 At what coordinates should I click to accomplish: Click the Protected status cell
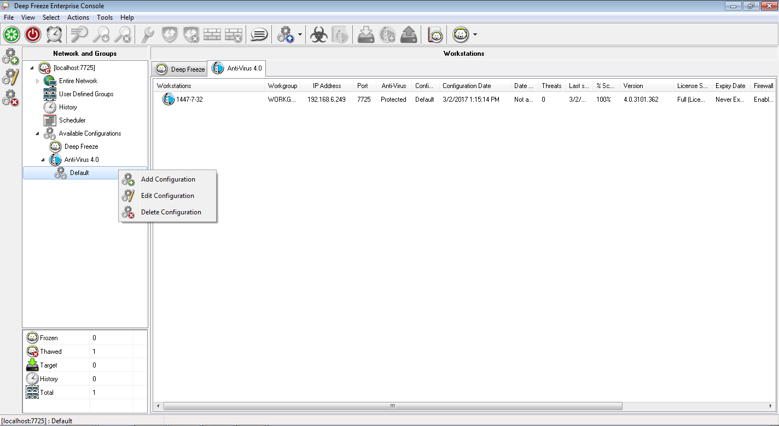[x=393, y=100]
